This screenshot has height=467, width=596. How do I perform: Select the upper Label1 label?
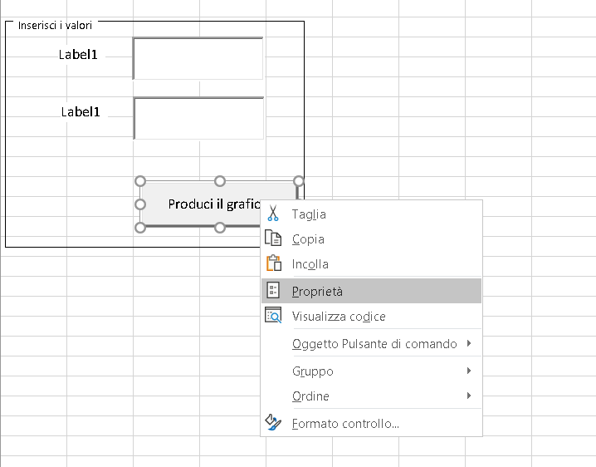click(78, 55)
